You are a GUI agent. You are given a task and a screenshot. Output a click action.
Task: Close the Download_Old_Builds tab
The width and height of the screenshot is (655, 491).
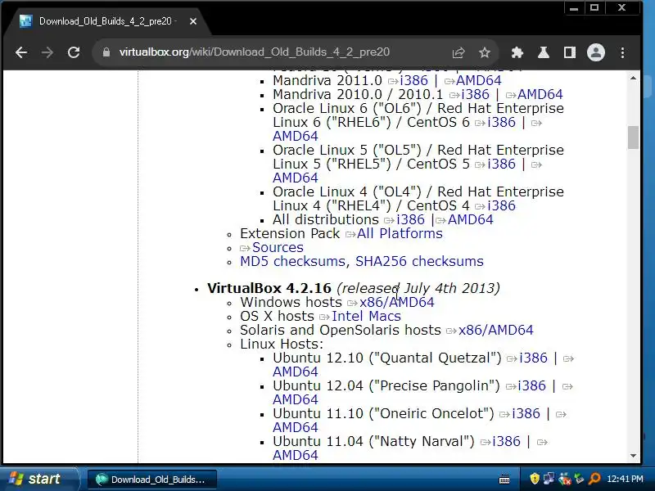pyautogui.click(x=193, y=21)
